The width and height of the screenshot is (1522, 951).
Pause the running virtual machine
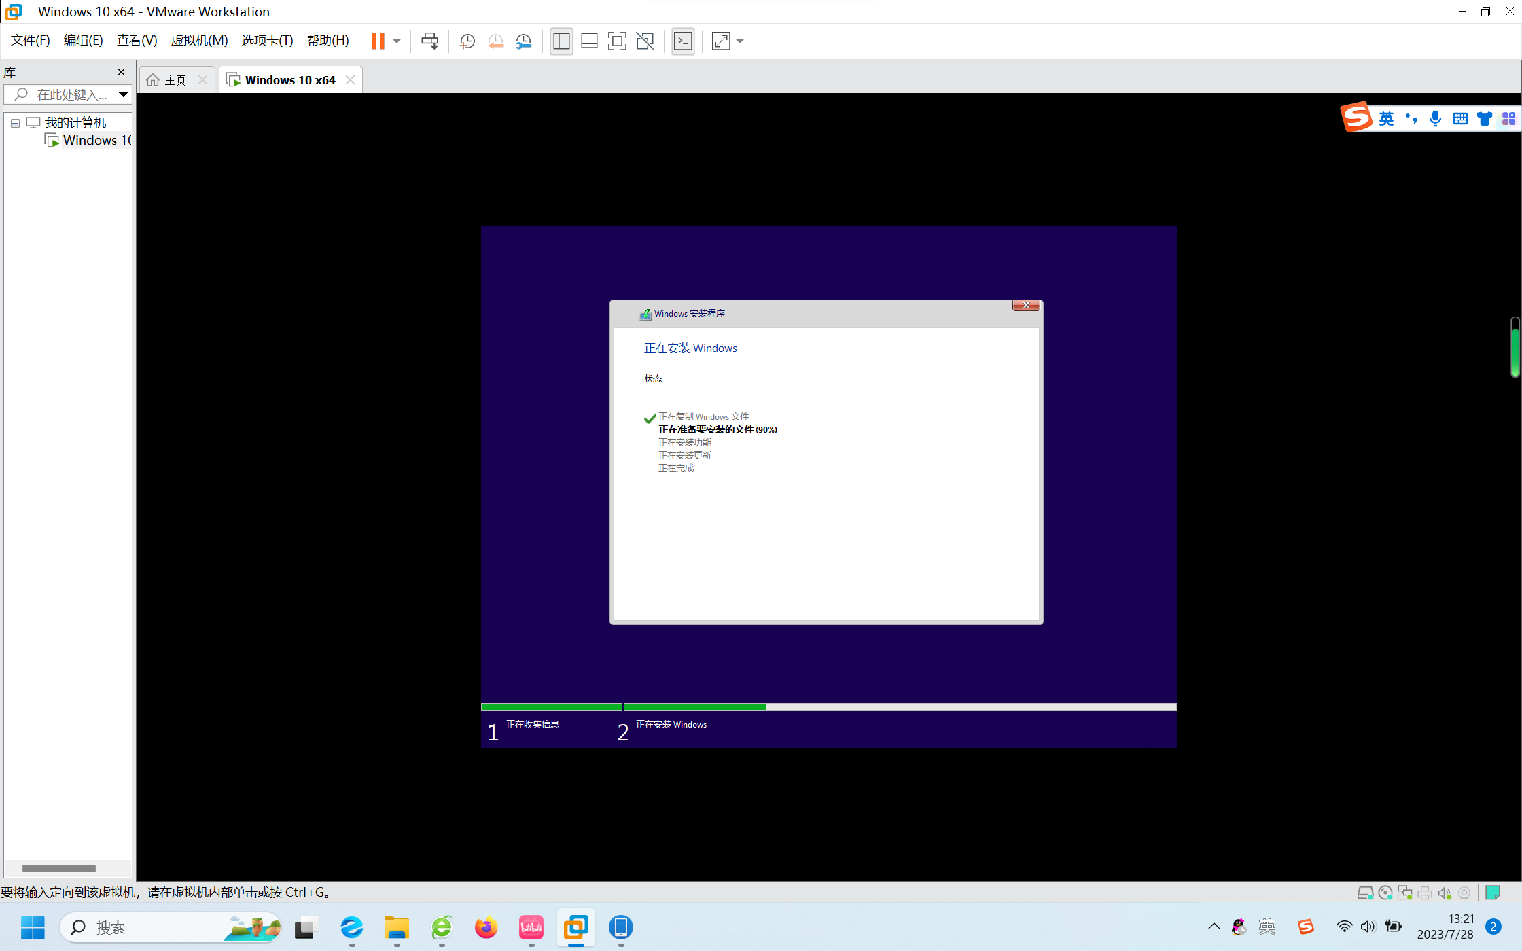378,41
